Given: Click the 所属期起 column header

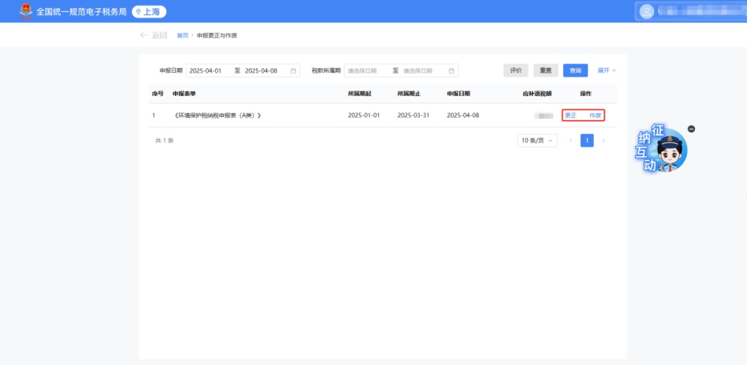Looking at the screenshot, I should [x=360, y=94].
